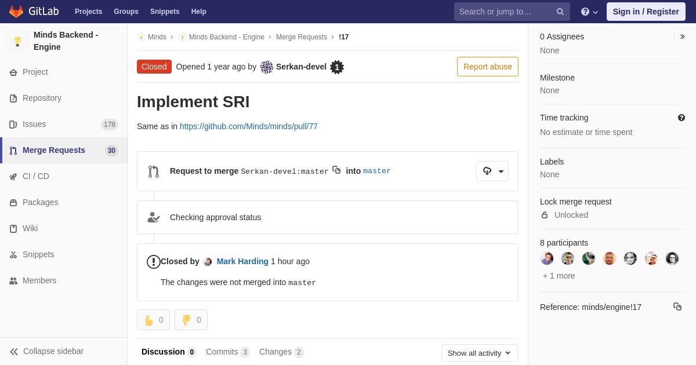696x365 pixels.
Task: Open the Projects top menu
Action: [88, 12]
